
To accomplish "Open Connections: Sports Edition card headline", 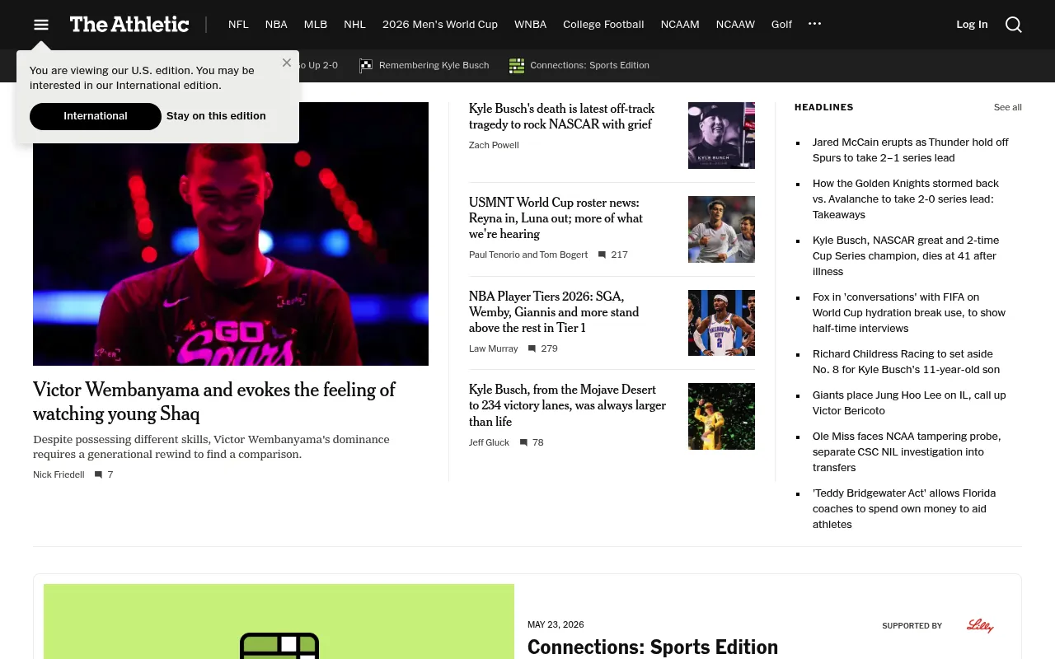I will pyautogui.click(x=653, y=647).
